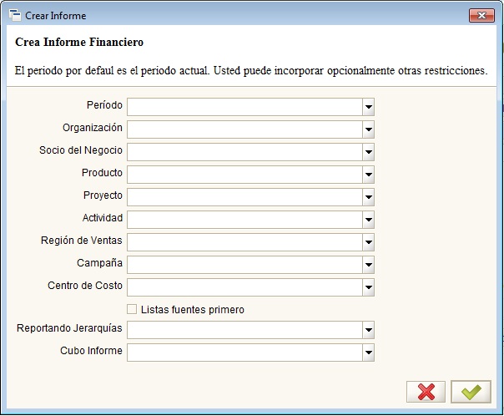Click inside the Cubo Informe field
Image resolution: width=504 pixels, height=416 pixels.
point(244,353)
